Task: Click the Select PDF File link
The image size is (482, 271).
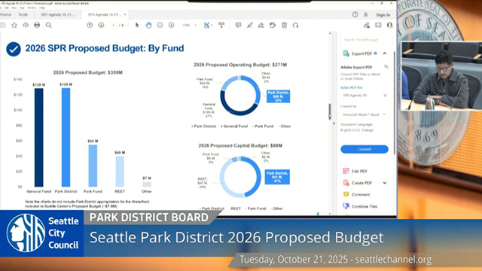Action: 352,87
